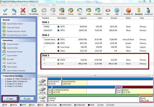The width and height of the screenshot is (154, 107).
Task: Select E:BACKUP block in disk map
Action: coord(107,82)
